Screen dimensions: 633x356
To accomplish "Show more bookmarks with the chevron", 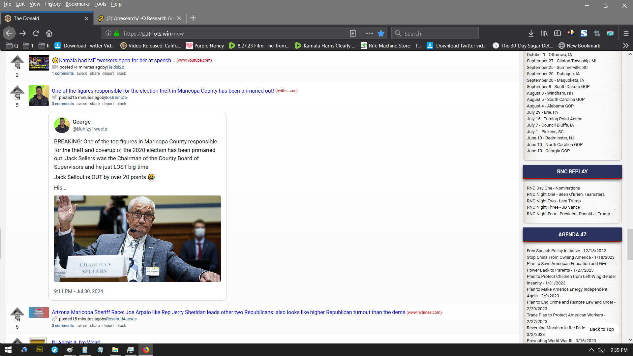I will 625,45.
